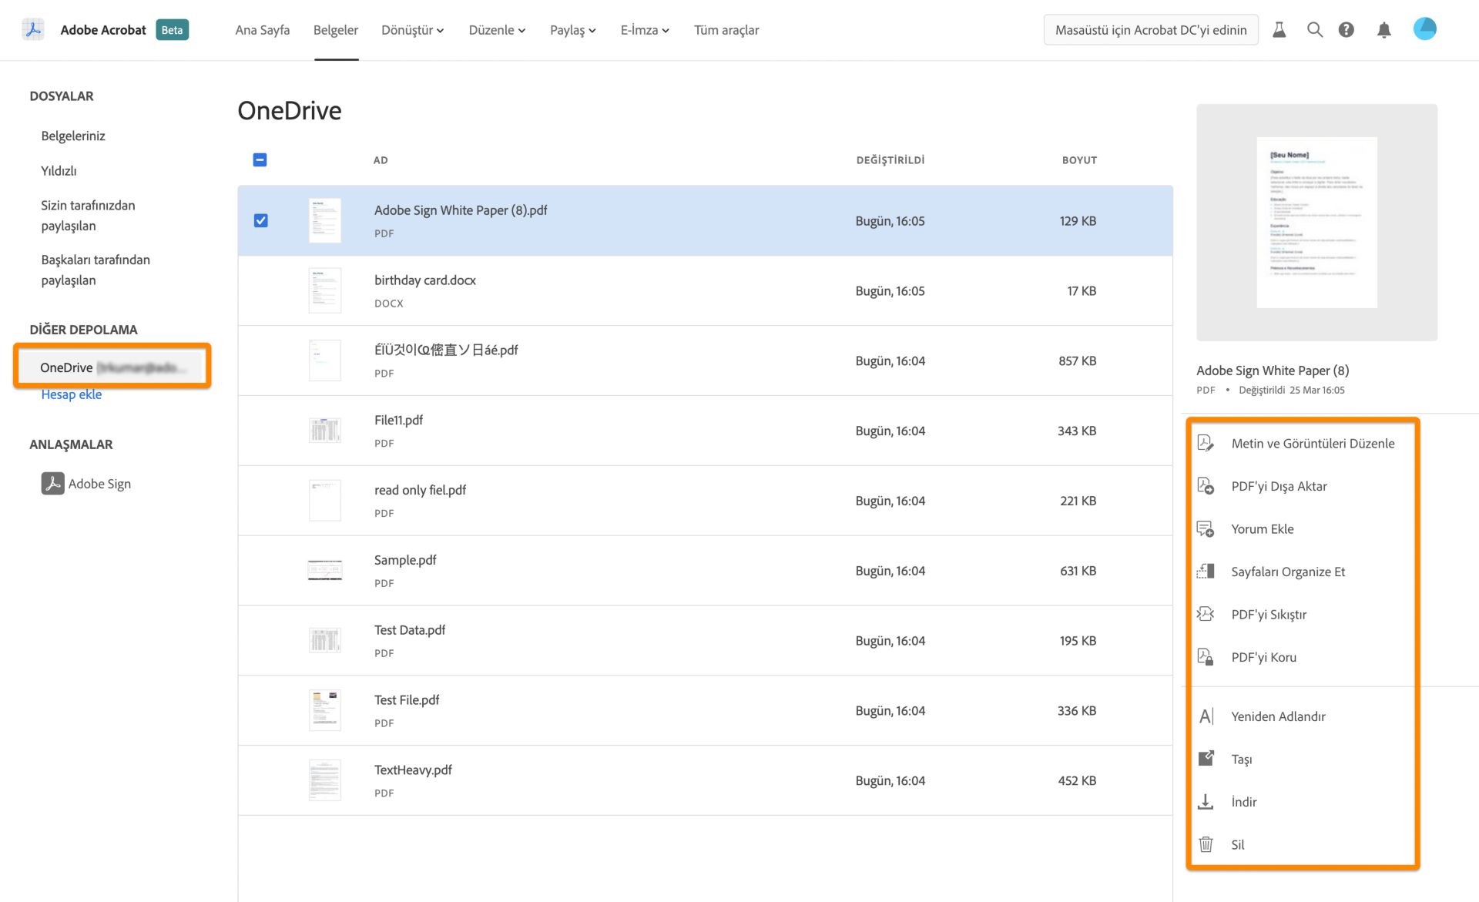Image resolution: width=1479 pixels, height=902 pixels.
Task: Toggle the select-all header checkbox
Action: pyautogui.click(x=260, y=159)
